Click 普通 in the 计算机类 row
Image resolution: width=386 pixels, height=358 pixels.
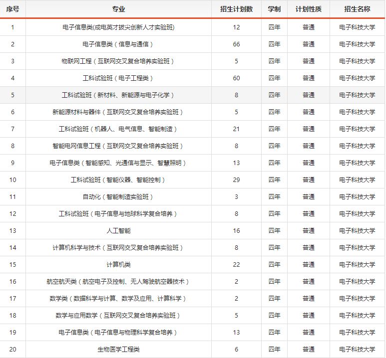coord(309,265)
